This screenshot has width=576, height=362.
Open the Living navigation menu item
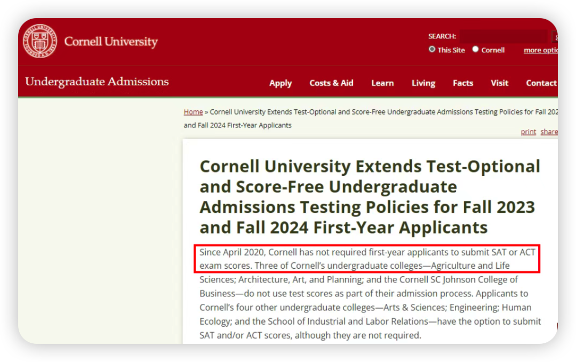[x=423, y=83]
